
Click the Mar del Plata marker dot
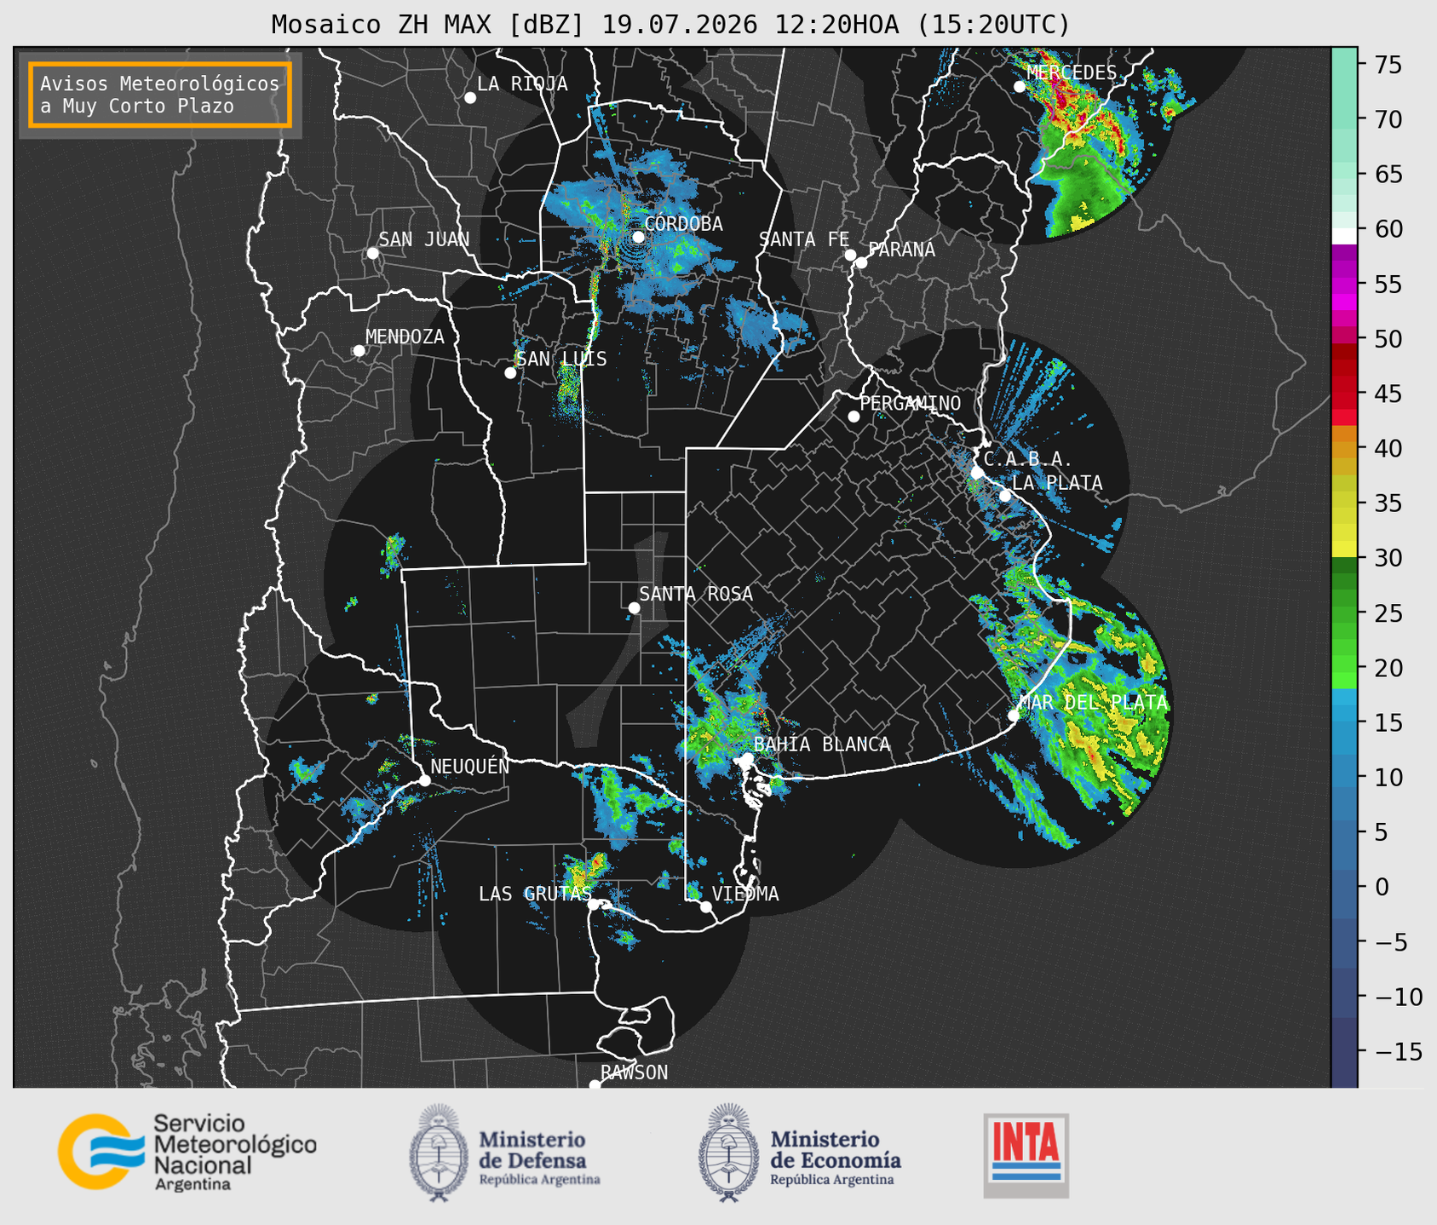click(x=1014, y=716)
